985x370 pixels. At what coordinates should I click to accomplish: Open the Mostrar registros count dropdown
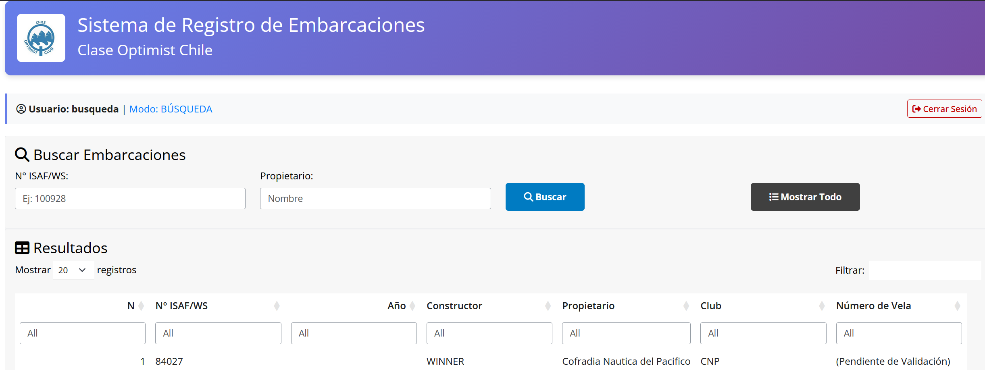point(73,270)
